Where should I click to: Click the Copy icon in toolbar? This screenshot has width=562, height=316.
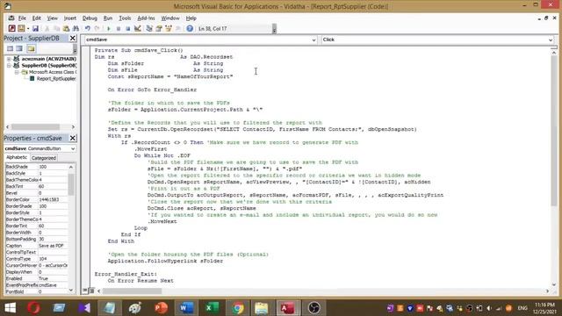56,28
